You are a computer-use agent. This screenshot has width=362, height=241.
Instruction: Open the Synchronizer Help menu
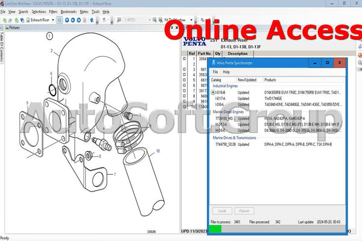(x=226, y=72)
